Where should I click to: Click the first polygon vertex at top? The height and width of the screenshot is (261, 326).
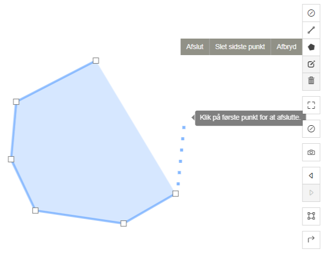click(96, 61)
